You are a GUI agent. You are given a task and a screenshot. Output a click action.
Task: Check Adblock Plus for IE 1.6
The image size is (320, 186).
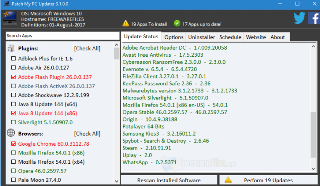click(13, 58)
